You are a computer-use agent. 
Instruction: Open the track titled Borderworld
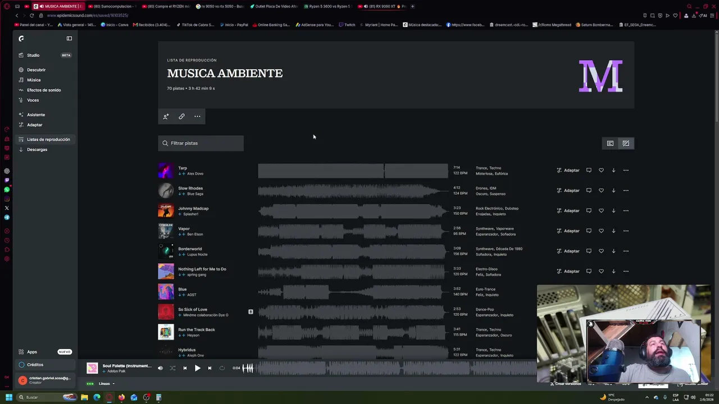(x=190, y=249)
